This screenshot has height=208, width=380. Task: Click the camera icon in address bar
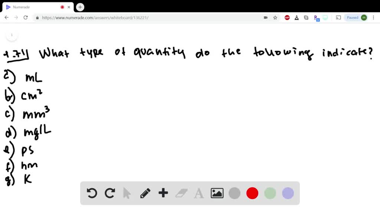pos(266,18)
